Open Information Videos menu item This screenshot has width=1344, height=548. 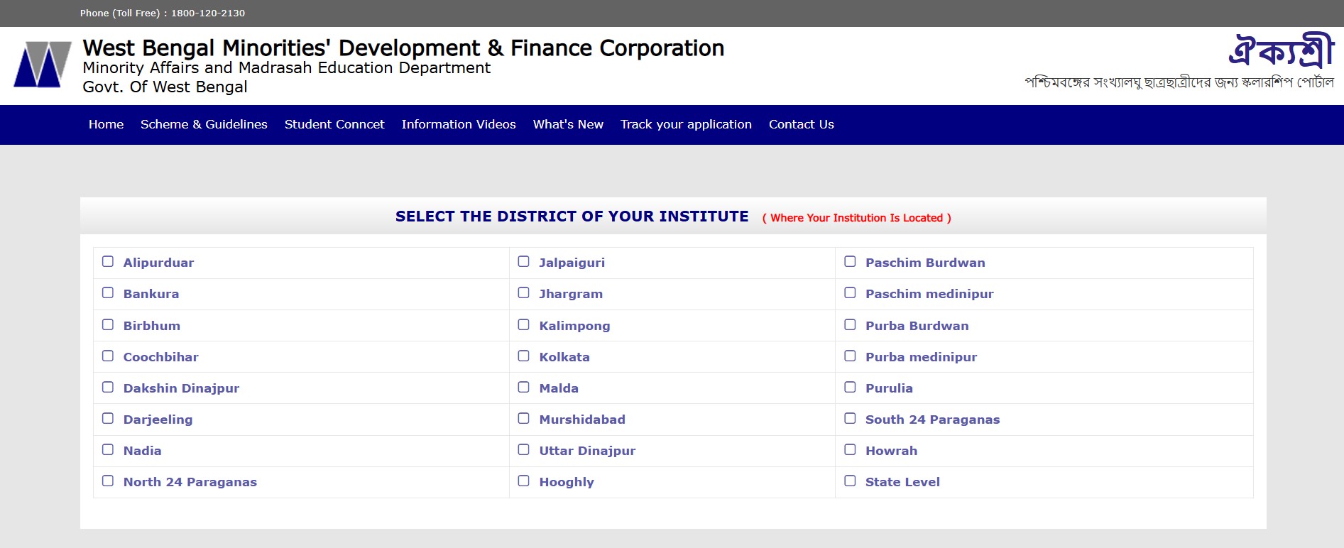(x=459, y=124)
